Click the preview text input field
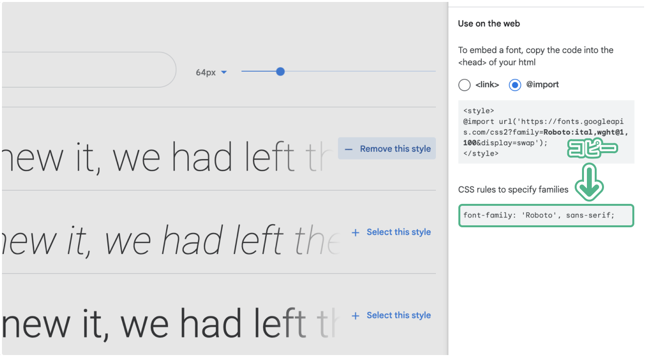Image resolution: width=647 pixels, height=357 pixels. click(88, 70)
